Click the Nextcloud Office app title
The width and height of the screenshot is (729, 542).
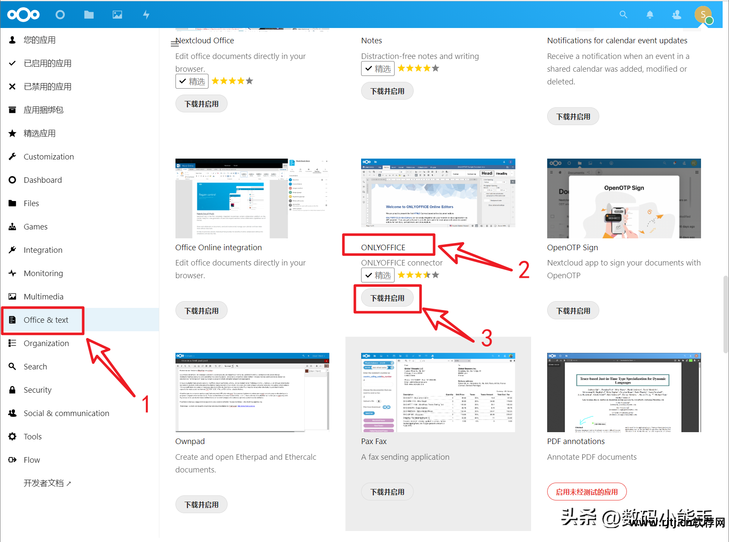point(205,41)
